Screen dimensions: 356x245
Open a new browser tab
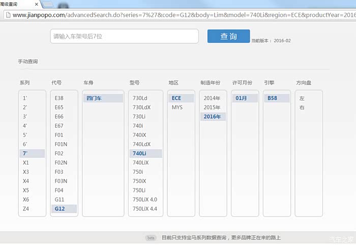48,4
